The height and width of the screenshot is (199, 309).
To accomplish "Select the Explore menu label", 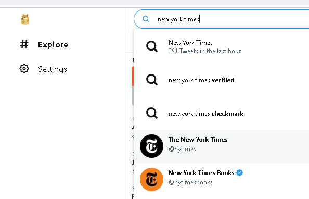I will [53, 45].
